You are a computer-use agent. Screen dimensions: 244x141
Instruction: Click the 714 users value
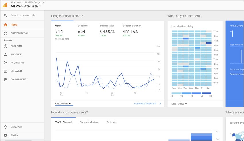pyautogui.click(x=59, y=31)
